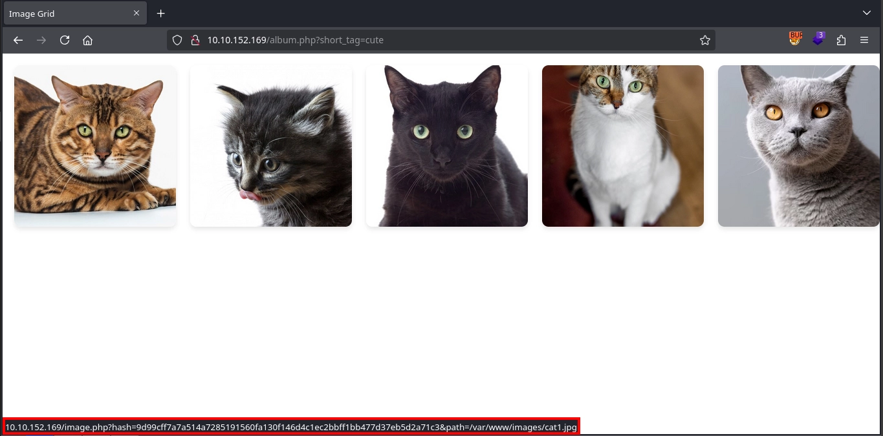This screenshot has width=883, height=436.
Task: Select the Image Grid tab
Action: click(x=65, y=14)
